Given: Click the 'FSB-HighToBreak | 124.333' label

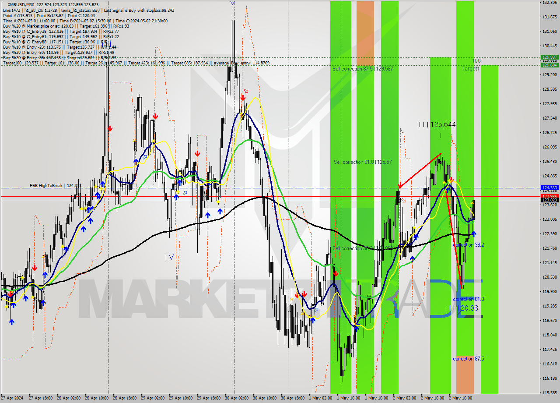Looking at the screenshot, I should coord(56,186).
